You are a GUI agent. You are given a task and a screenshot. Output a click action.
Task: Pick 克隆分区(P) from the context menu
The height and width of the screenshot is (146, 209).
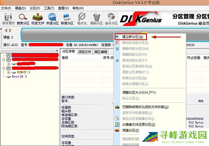[x=132, y=130]
